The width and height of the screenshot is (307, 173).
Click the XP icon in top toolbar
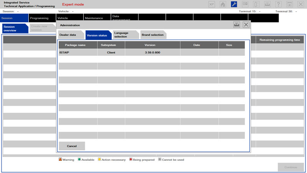(x=211, y=4)
